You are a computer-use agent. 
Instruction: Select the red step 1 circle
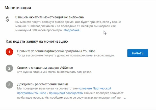(9, 52)
